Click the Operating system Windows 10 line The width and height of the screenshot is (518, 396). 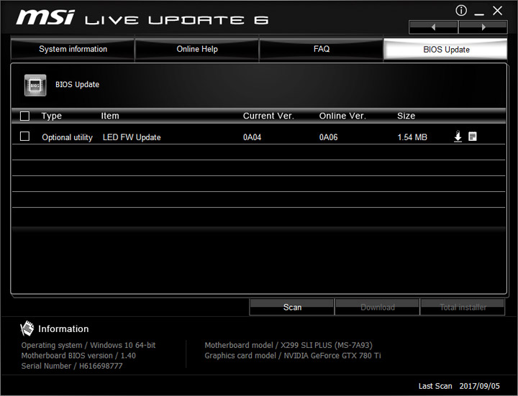pos(88,345)
